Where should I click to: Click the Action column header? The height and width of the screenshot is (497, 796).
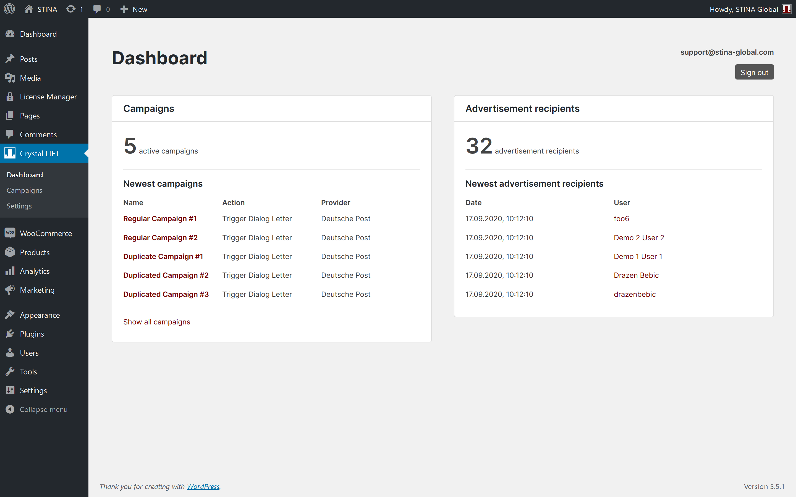[x=233, y=202]
